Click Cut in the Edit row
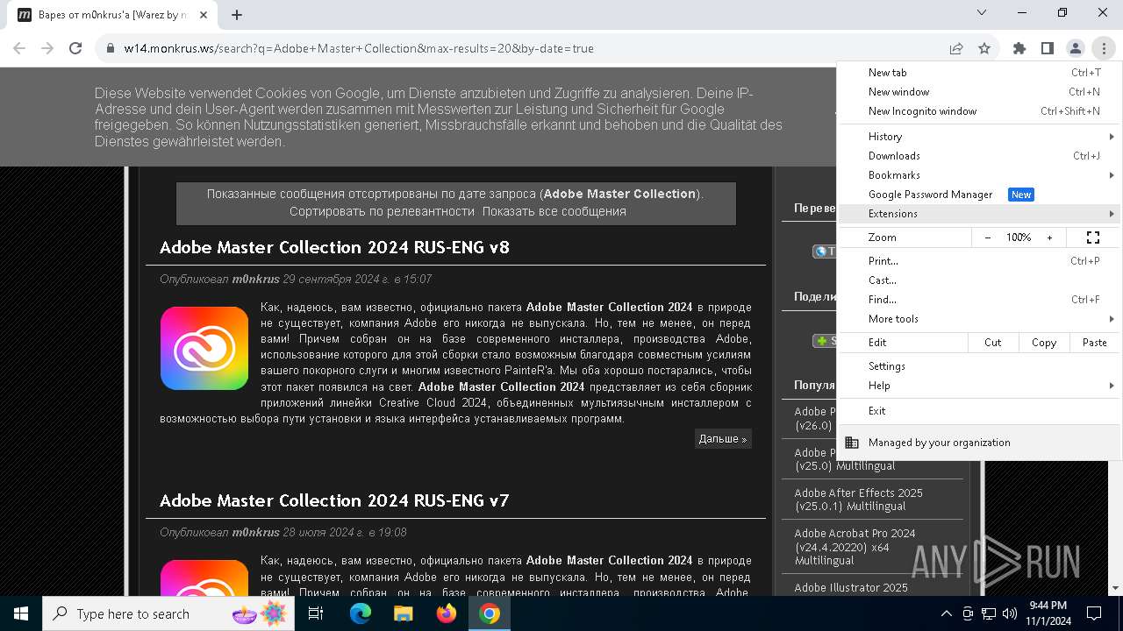This screenshot has width=1123, height=631. tap(993, 343)
